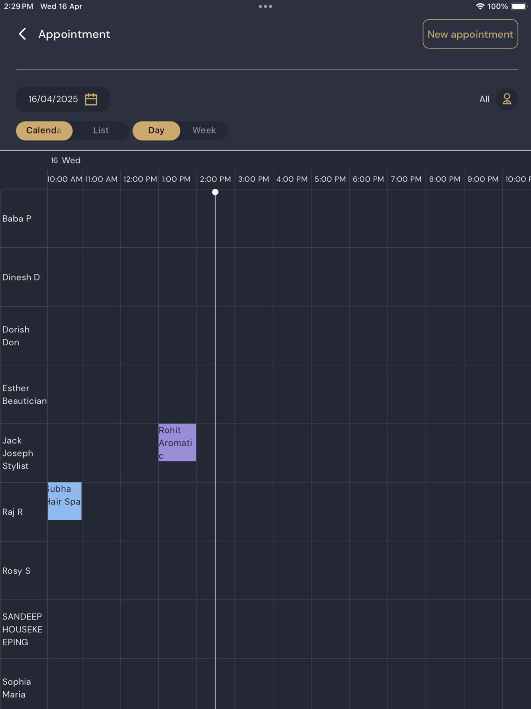Select the Raj R staff row
The width and height of the screenshot is (531, 709).
pos(24,512)
